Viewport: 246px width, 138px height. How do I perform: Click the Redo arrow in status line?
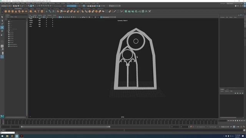(x=23, y=6)
